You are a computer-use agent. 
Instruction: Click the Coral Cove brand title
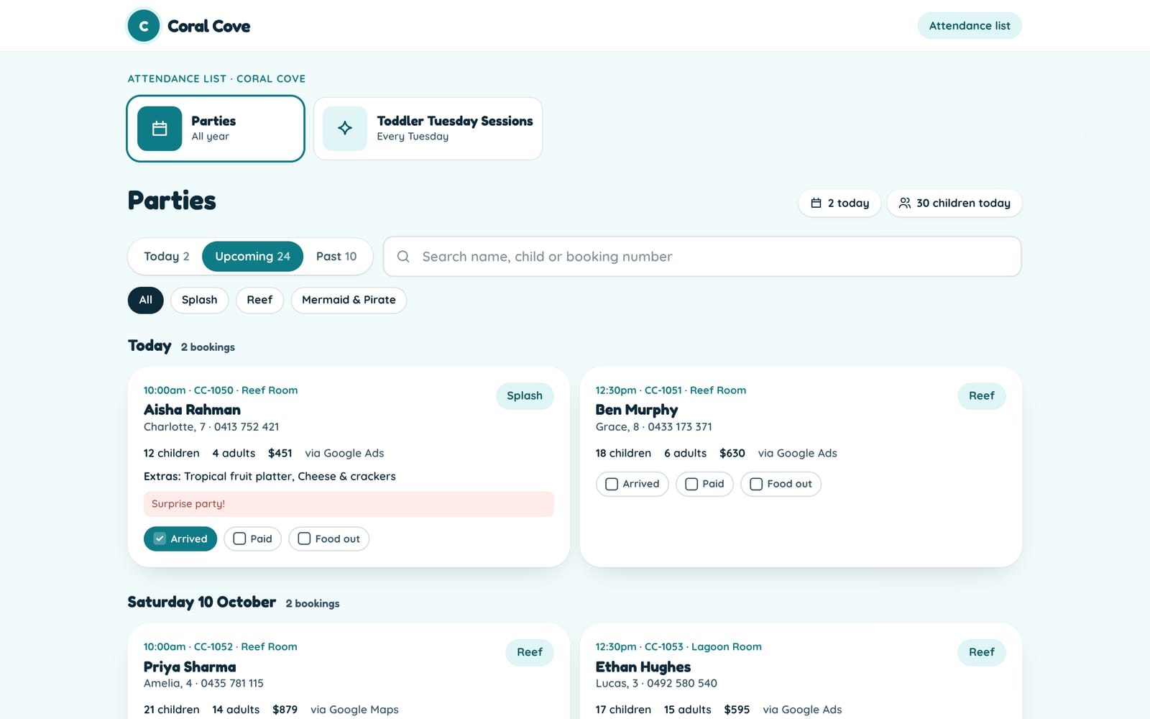click(x=209, y=27)
